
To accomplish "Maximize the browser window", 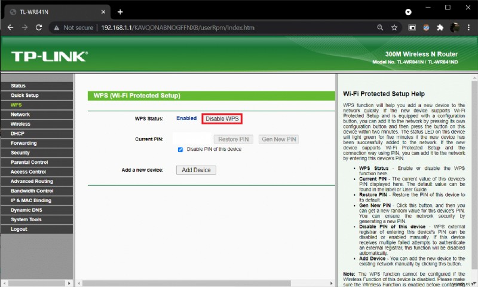I will click(x=448, y=7).
